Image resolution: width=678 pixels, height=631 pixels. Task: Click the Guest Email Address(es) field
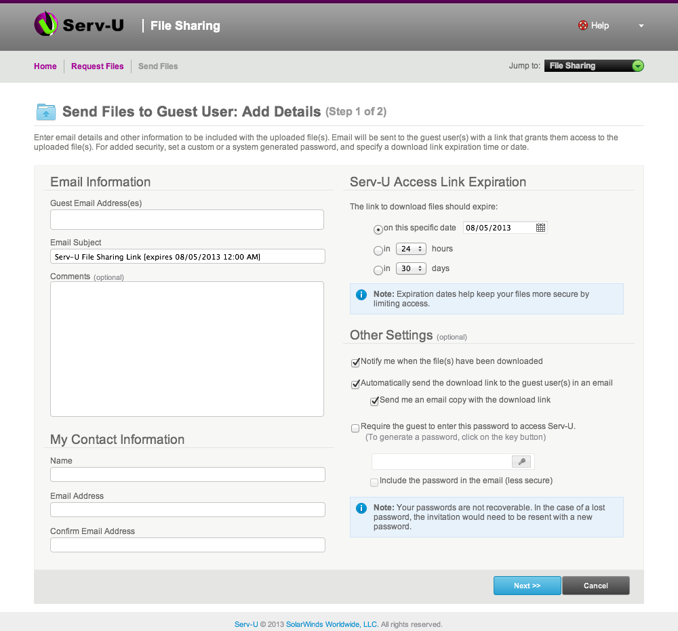tap(186, 220)
